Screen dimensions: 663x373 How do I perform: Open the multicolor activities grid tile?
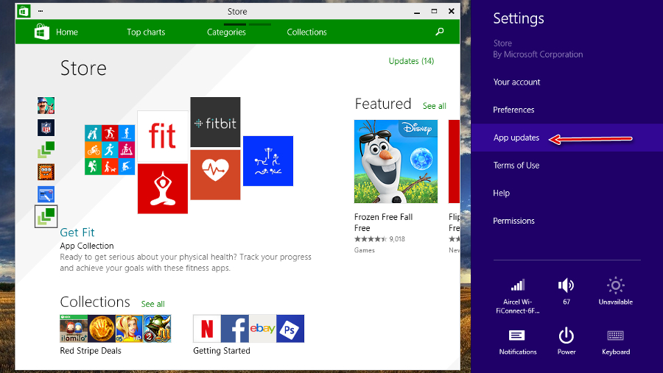[110, 149]
